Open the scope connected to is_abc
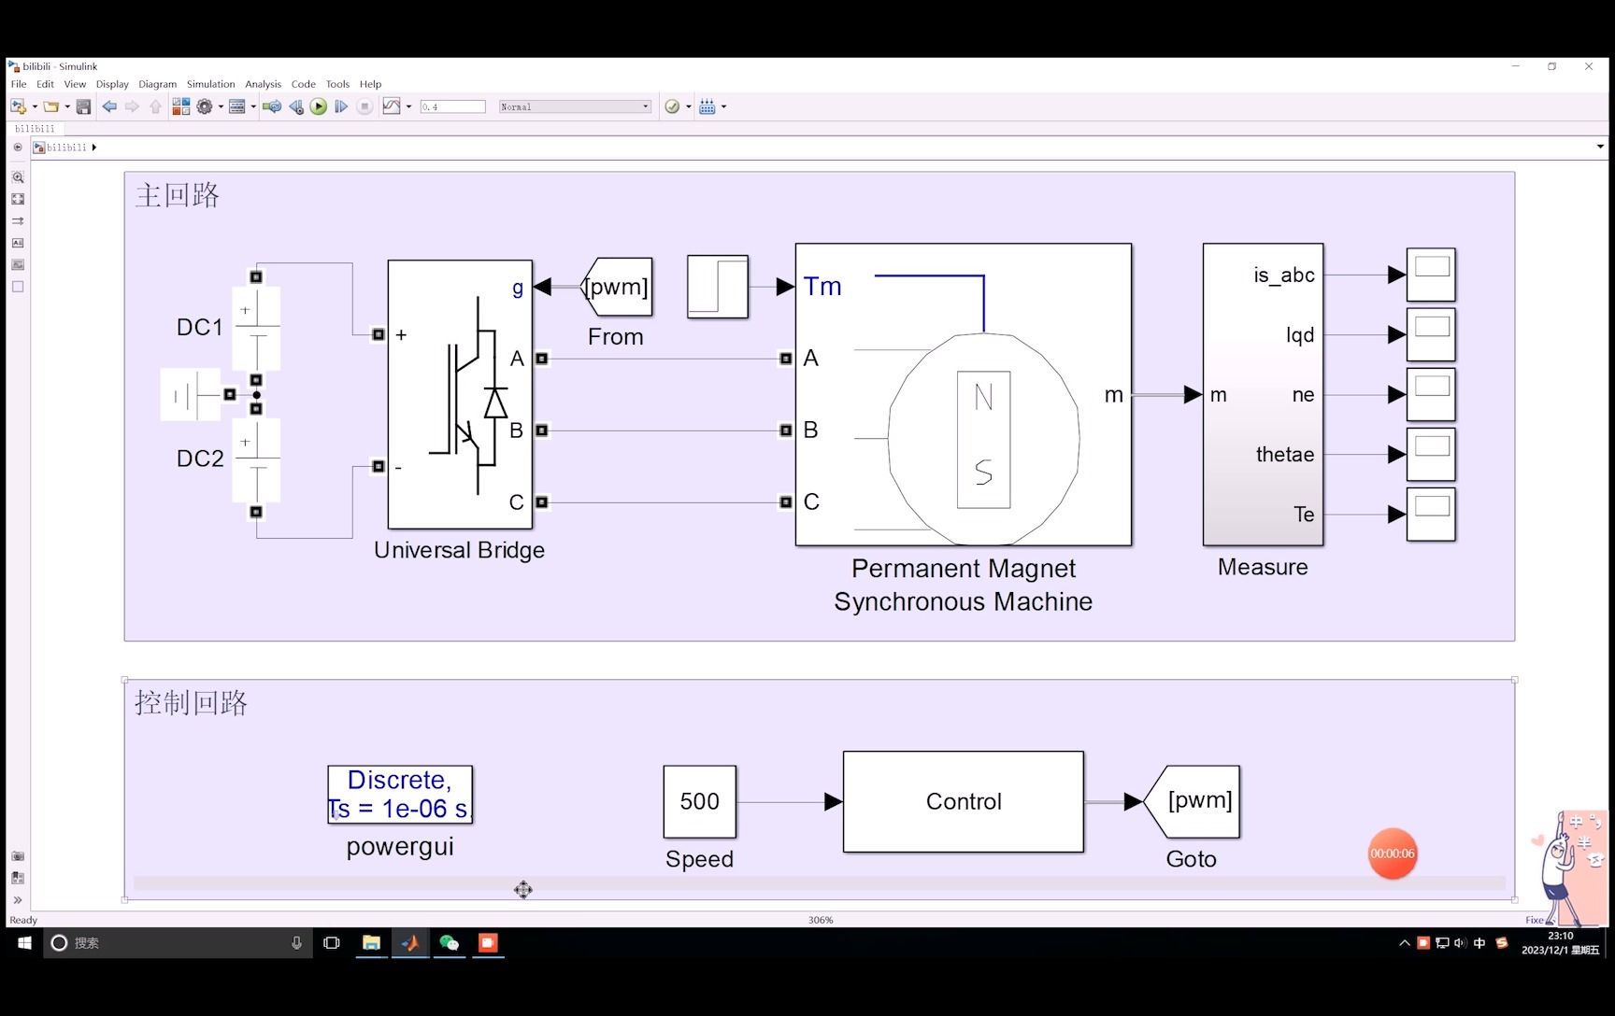Viewport: 1615px width, 1016px height. coord(1431,275)
